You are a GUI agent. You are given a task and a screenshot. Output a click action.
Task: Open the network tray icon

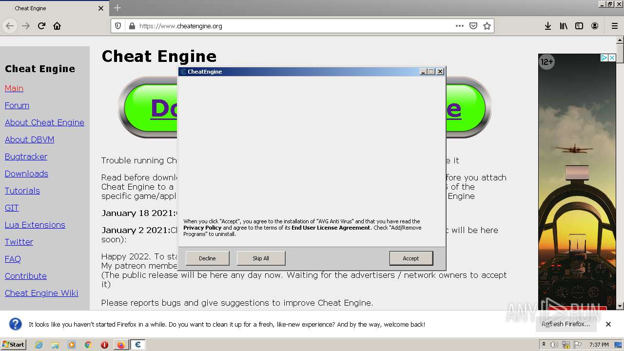565,345
